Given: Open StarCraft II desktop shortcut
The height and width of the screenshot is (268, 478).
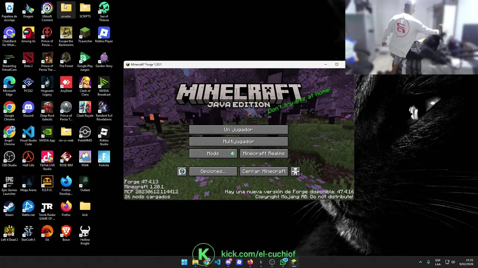Looking at the screenshot, I should 28,234.
